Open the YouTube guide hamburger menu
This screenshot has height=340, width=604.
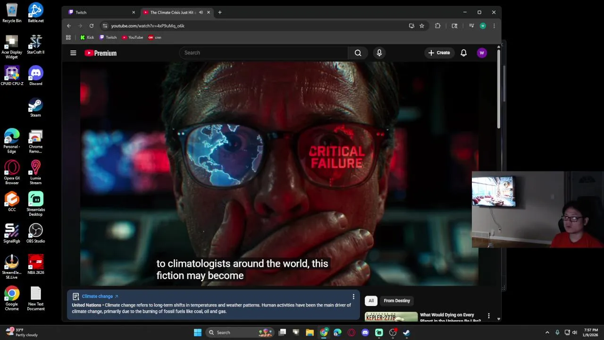tap(73, 53)
